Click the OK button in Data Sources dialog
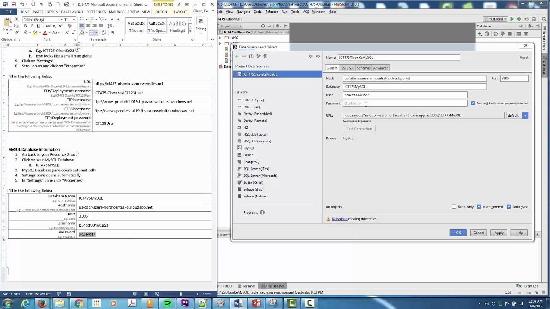Screen dimensions: 550x309 point(458,233)
